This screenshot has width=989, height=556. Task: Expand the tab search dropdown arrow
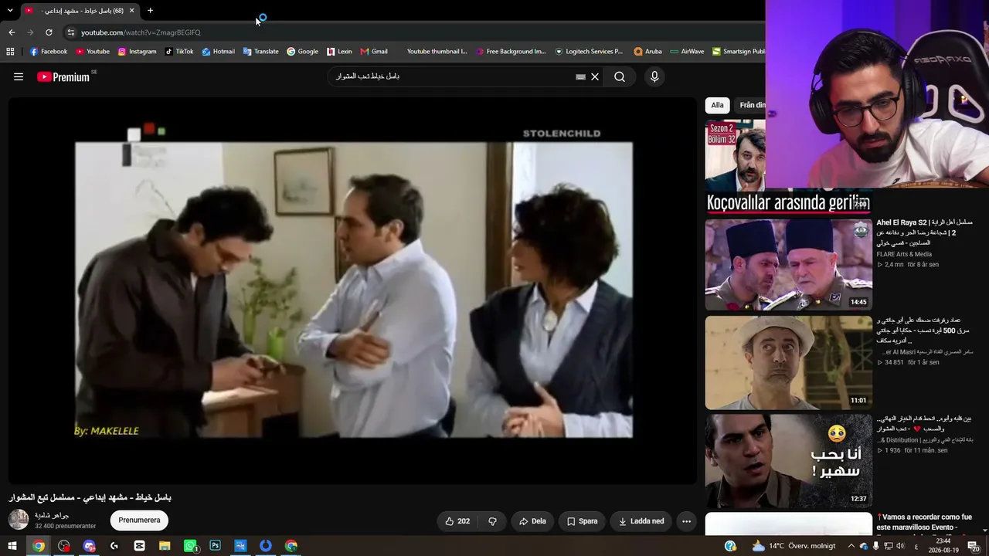pos(10,11)
